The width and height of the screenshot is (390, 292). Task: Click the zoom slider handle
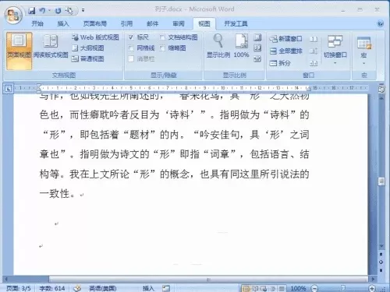click(x=343, y=288)
